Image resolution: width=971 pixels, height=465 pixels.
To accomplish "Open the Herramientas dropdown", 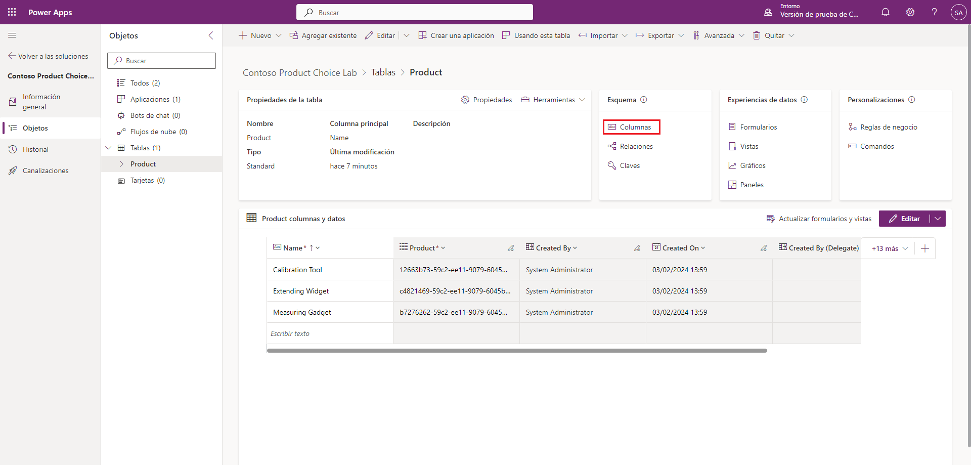I will coord(553,100).
